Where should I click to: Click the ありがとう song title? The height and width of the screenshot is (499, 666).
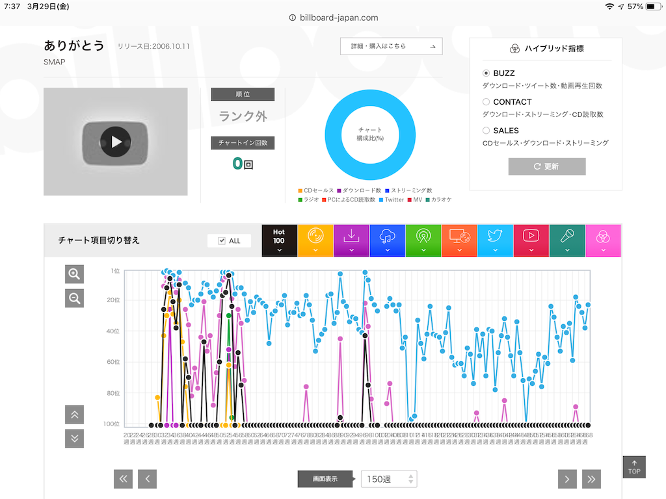coord(74,45)
